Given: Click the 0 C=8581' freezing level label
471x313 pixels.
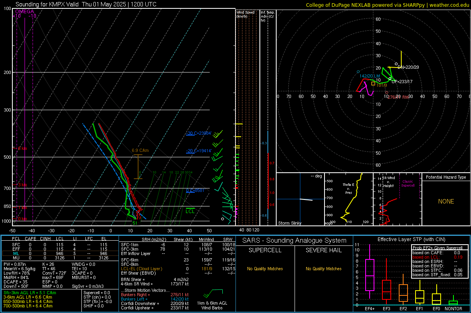Looking at the screenshot, I should [195, 190].
